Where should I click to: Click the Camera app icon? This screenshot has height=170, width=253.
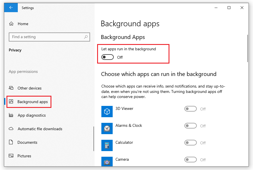107,162
